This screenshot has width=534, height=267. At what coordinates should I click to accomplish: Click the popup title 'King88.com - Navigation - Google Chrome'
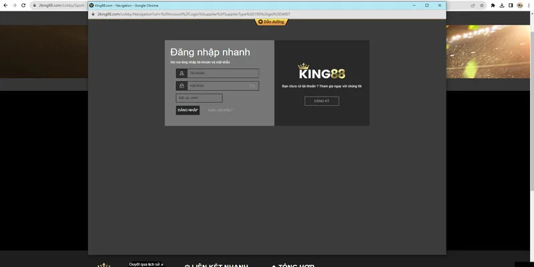127,5
